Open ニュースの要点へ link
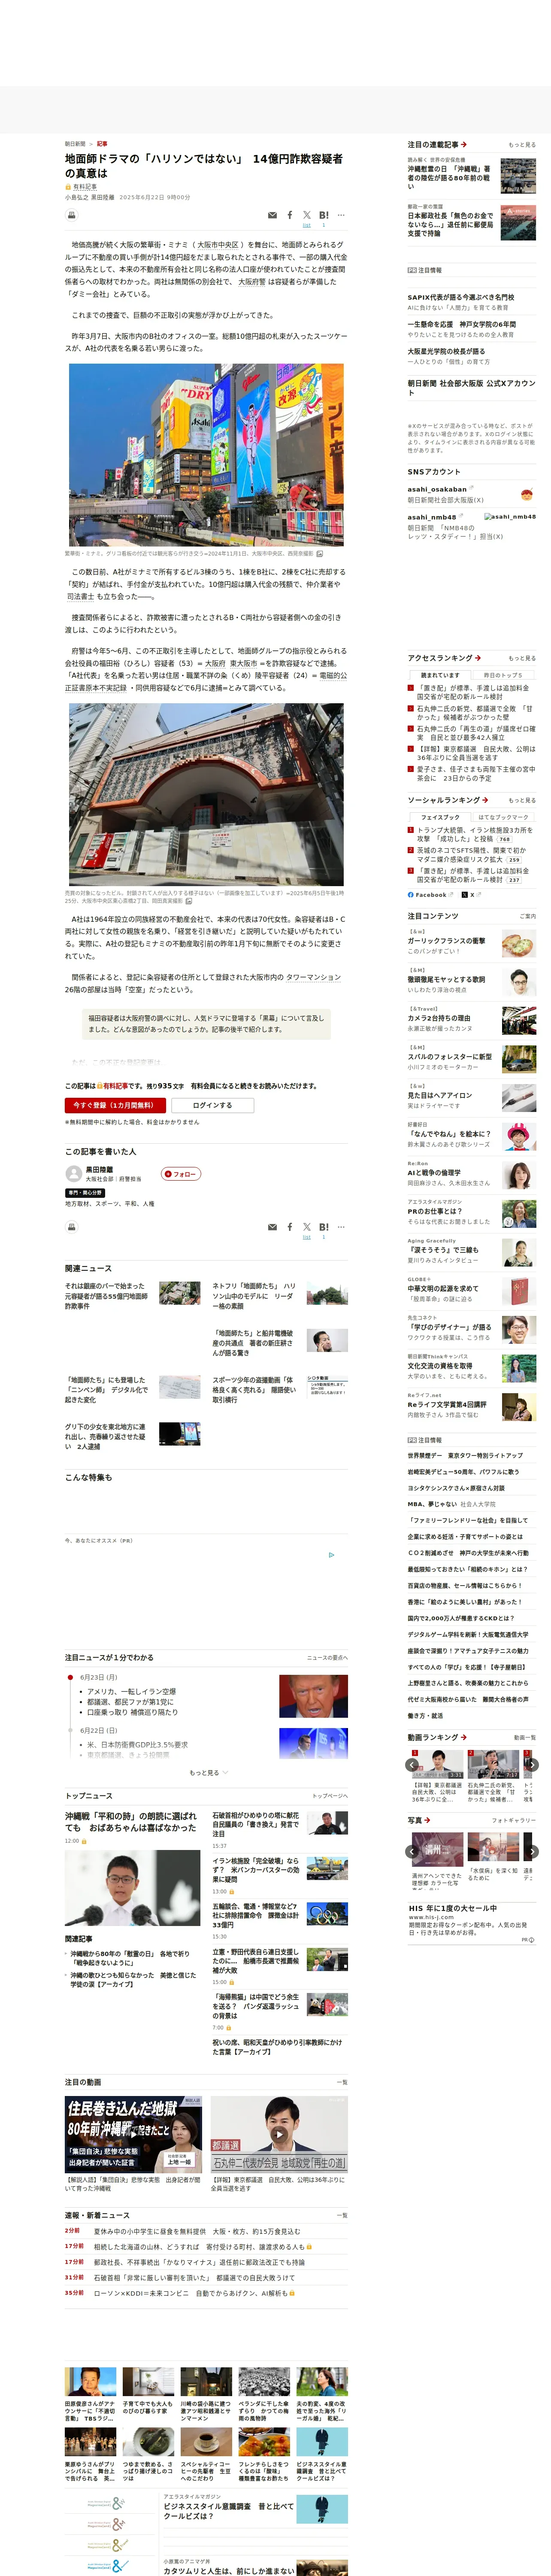The image size is (551, 2576). [327, 1658]
